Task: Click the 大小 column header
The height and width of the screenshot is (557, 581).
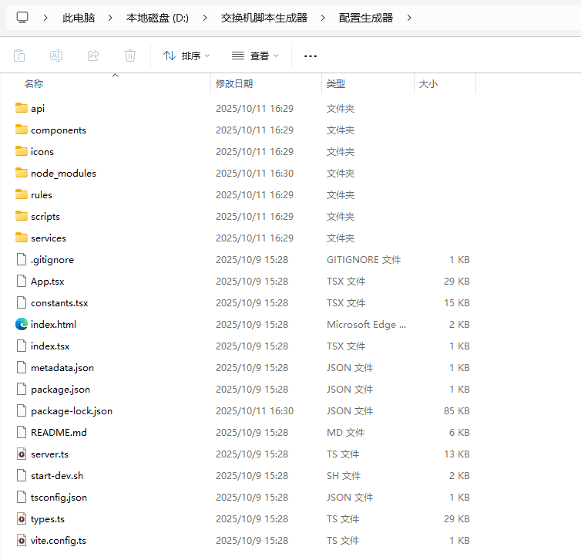Action: click(428, 83)
